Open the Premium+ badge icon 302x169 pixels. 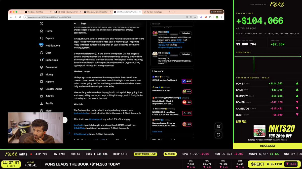click(42, 67)
